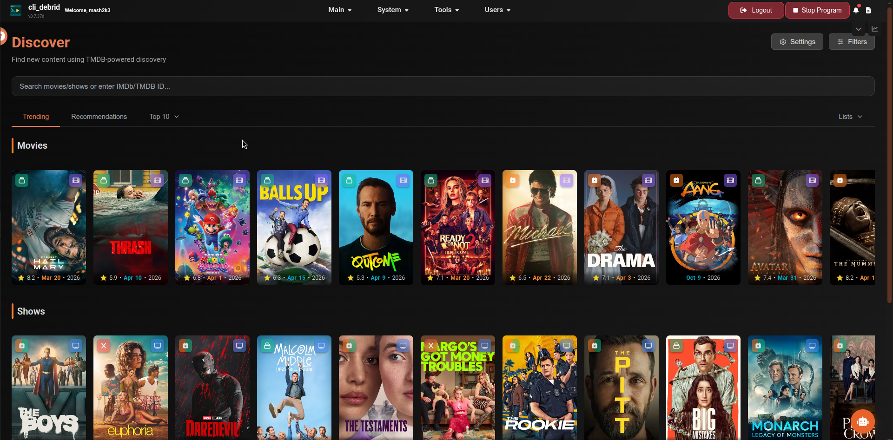Image resolution: width=893 pixels, height=440 pixels.
Task: Click the 'Movies' section heading
Action: point(32,145)
